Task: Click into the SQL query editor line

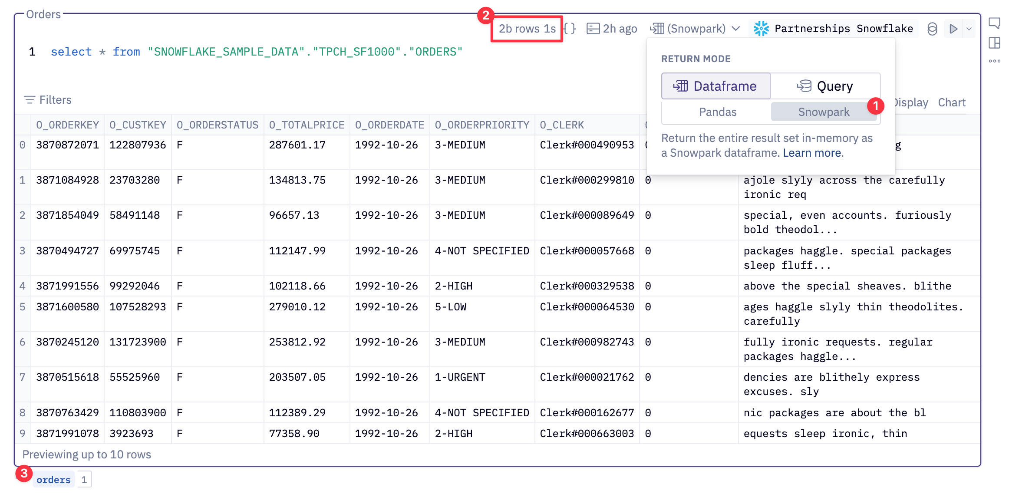Action: pyautogui.click(x=256, y=52)
